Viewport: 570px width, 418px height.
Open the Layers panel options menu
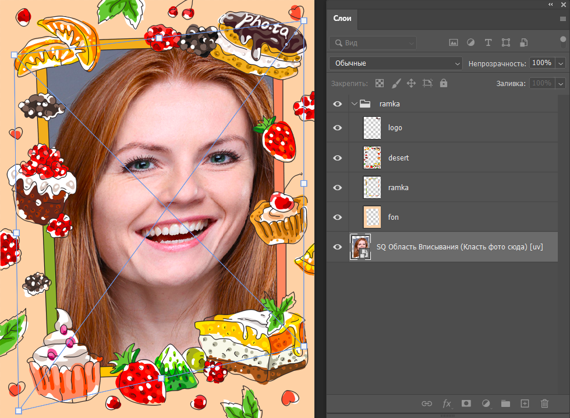[562, 19]
